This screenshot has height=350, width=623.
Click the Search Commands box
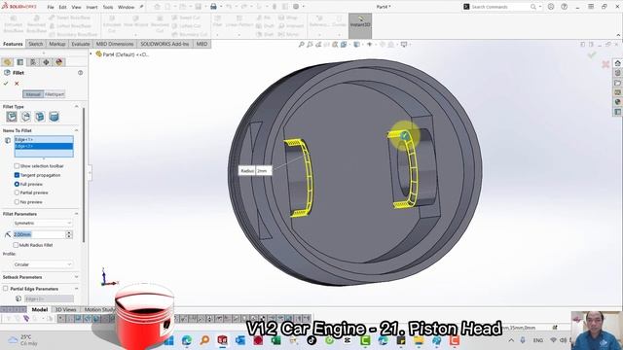[x=500, y=7]
